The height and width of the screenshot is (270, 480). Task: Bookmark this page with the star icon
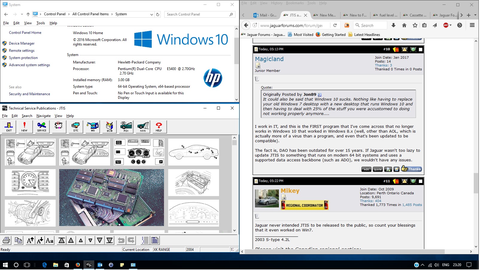[x=415, y=25]
